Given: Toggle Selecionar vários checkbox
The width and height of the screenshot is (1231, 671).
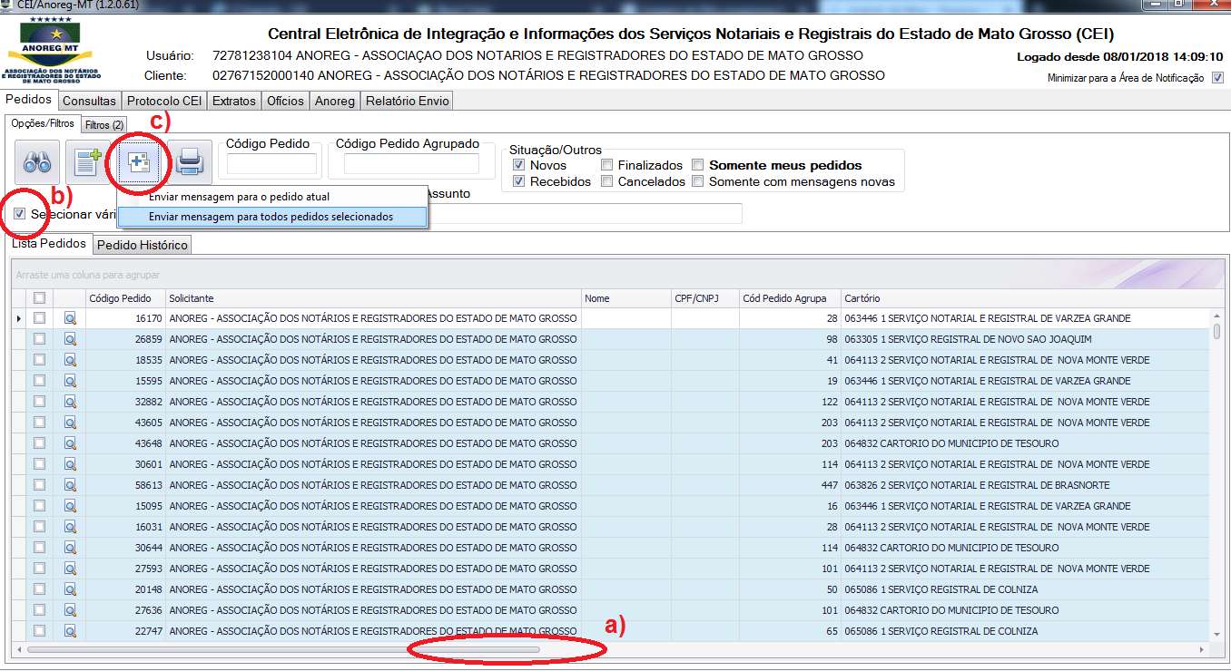Looking at the screenshot, I should point(20,214).
